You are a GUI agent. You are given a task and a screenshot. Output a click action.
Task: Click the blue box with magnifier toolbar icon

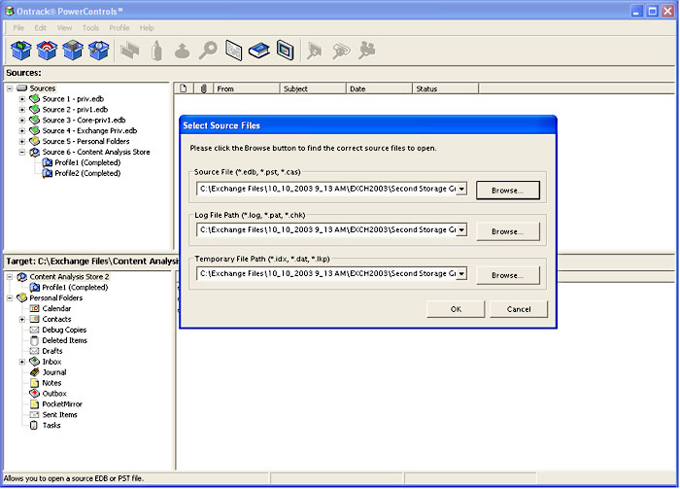click(99, 51)
